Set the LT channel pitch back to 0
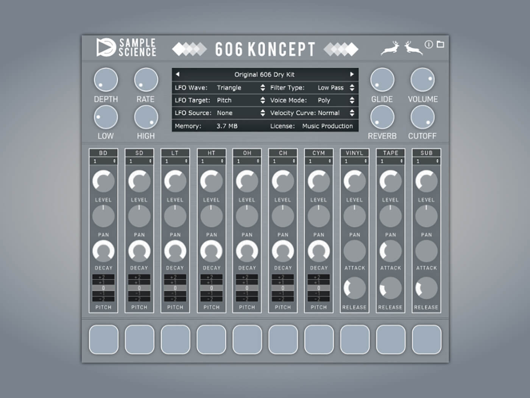 (x=175, y=288)
